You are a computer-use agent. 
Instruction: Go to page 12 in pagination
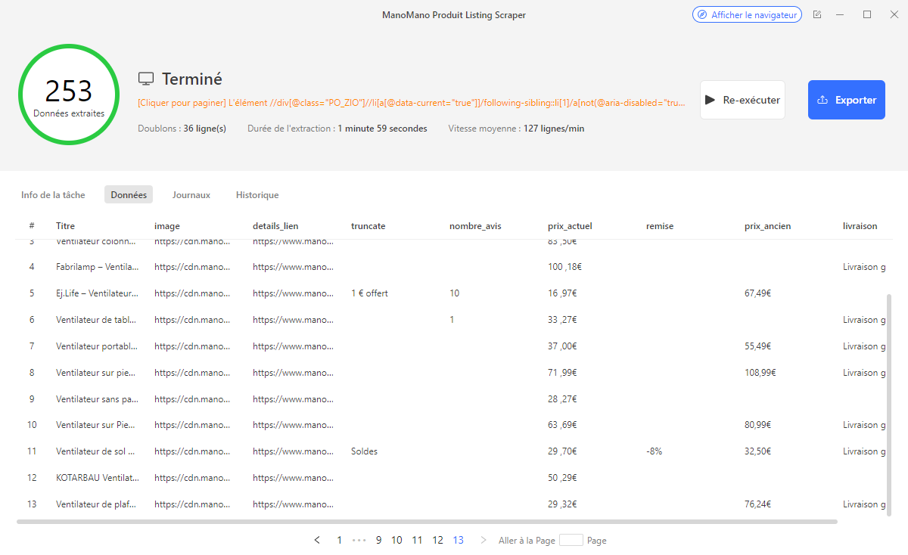pyautogui.click(x=437, y=540)
